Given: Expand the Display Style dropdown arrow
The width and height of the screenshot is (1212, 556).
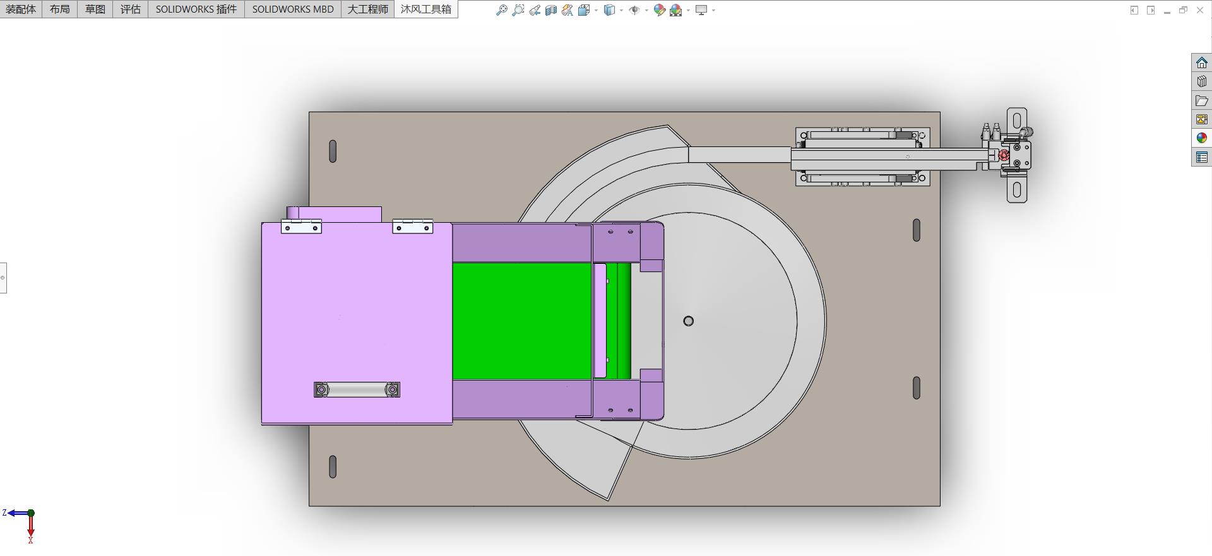Looking at the screenshot, I should click(x=621, y=10).
